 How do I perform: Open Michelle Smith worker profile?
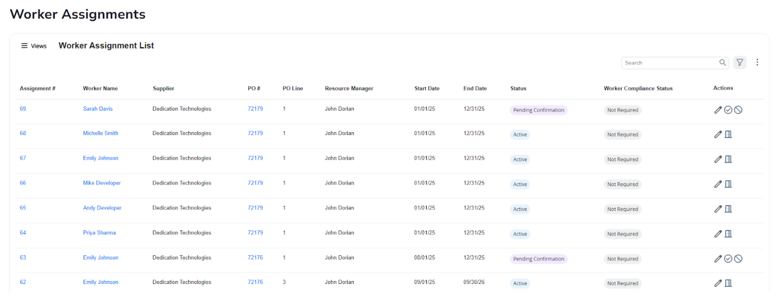pos(101,133)
